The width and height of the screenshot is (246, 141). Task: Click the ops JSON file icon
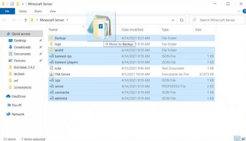51,80
